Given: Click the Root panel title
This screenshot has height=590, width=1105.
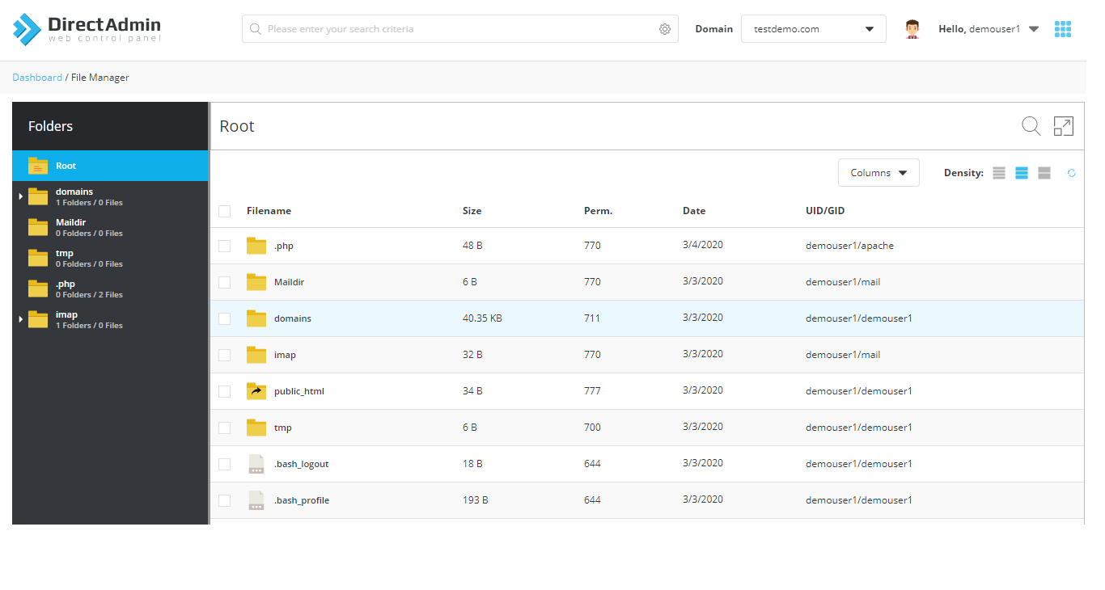Looking at the screenshot, I should click(x=237, y=126).
